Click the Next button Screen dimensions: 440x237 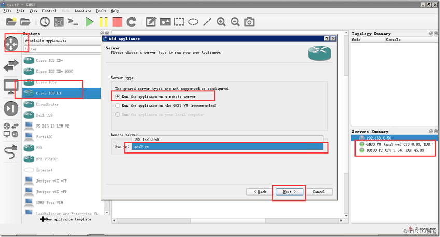(289, 192)
